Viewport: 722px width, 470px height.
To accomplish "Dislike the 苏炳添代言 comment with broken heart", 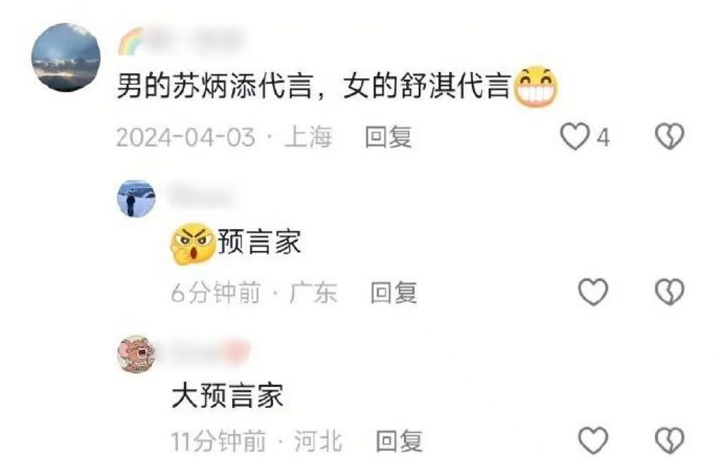I will pos(670,137).
